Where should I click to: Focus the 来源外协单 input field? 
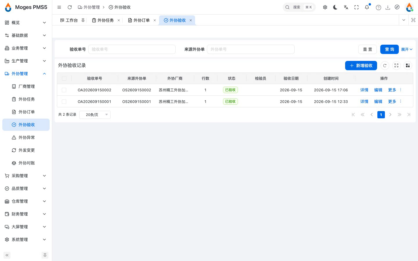[x=251, y=49]
